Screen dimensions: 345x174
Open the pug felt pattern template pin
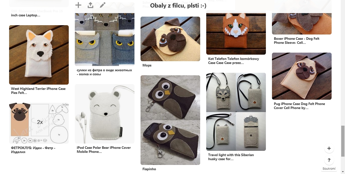tap(39, 123)
